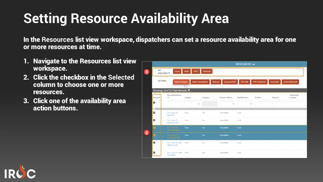Viewport: 323px width, 182px height.
Task: Check the box for the SRCI CREW 59 - DOC row
Action: (x=154, y=143)
